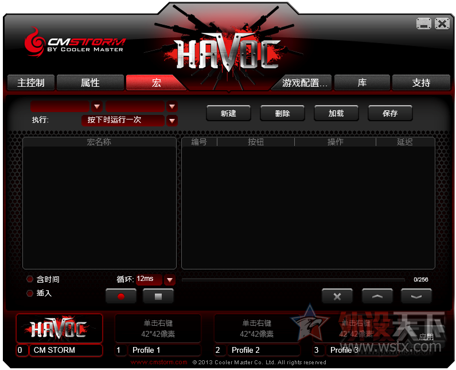Screen dimensions: 456x370
Task: Choose the Profile 2 image slot
Action: (x=257, y=328)
